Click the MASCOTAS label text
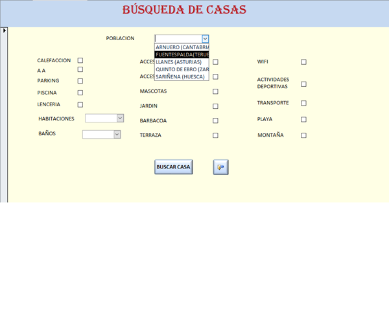Image resolution: width=389 pixels, height=333 pixels. click(153, 91)
